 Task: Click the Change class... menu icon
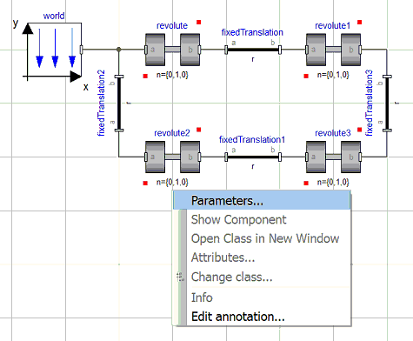[x=181, y=277]
